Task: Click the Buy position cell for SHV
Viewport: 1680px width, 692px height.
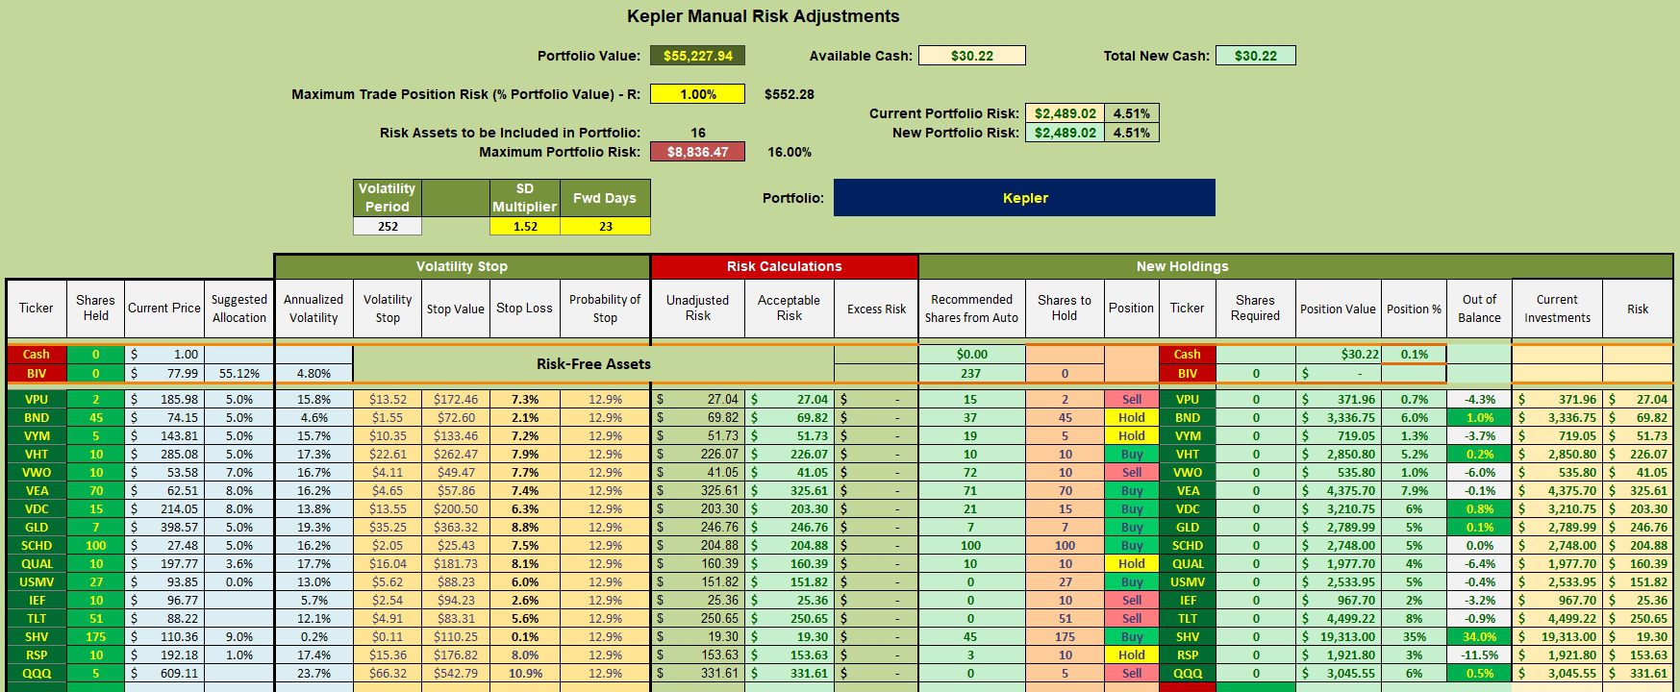Action: [1131, 637]
